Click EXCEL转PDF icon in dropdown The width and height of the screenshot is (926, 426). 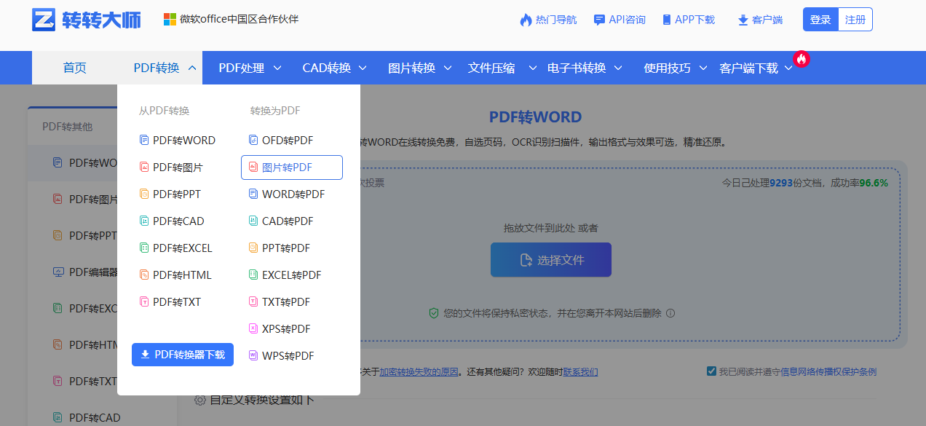(x=253, y=275)
